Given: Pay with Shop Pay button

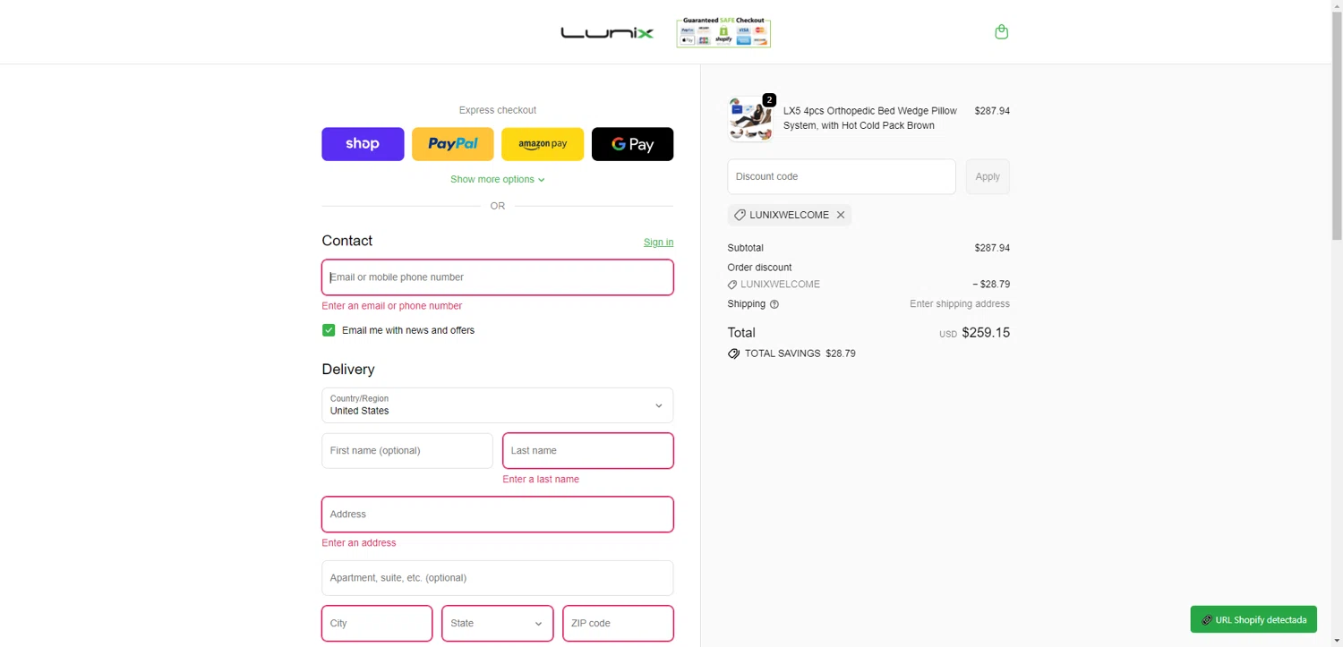Looking at the screenshot, I should [363, 144].
